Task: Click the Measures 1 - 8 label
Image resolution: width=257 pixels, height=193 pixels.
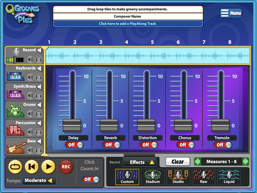Action: click(x=221, y=162)
